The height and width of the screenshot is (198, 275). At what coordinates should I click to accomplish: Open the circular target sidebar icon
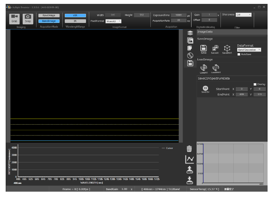pyautogui.click(x=190, y=56)
